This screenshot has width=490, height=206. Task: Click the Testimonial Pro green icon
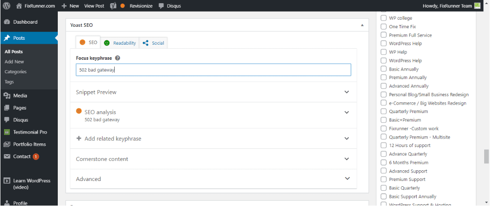tap(7, 132)
